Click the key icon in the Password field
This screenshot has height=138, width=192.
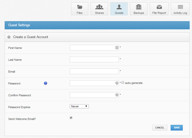[117, 83]
